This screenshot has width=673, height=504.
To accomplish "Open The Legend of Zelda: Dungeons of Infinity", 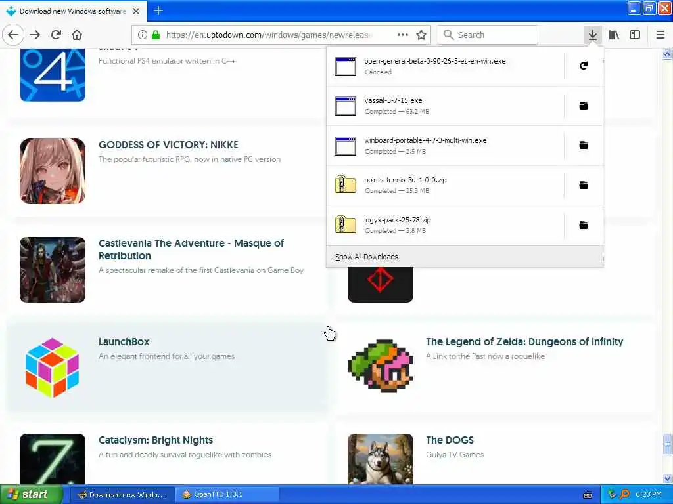I will [x=524, y=341].
